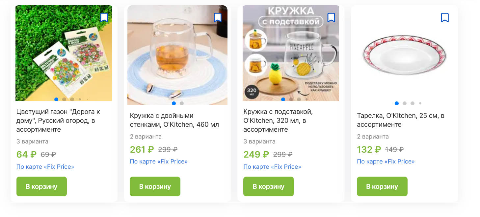Open the pineapple mug product photo
Image resolution: width=480 pixels, height=217 pixels.
pos(291,53)
